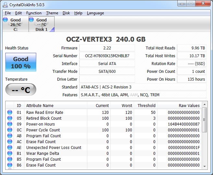Screen dimensions: 213x175
Task: Click the blue status orb on C: drive
Action: point(5,20)
